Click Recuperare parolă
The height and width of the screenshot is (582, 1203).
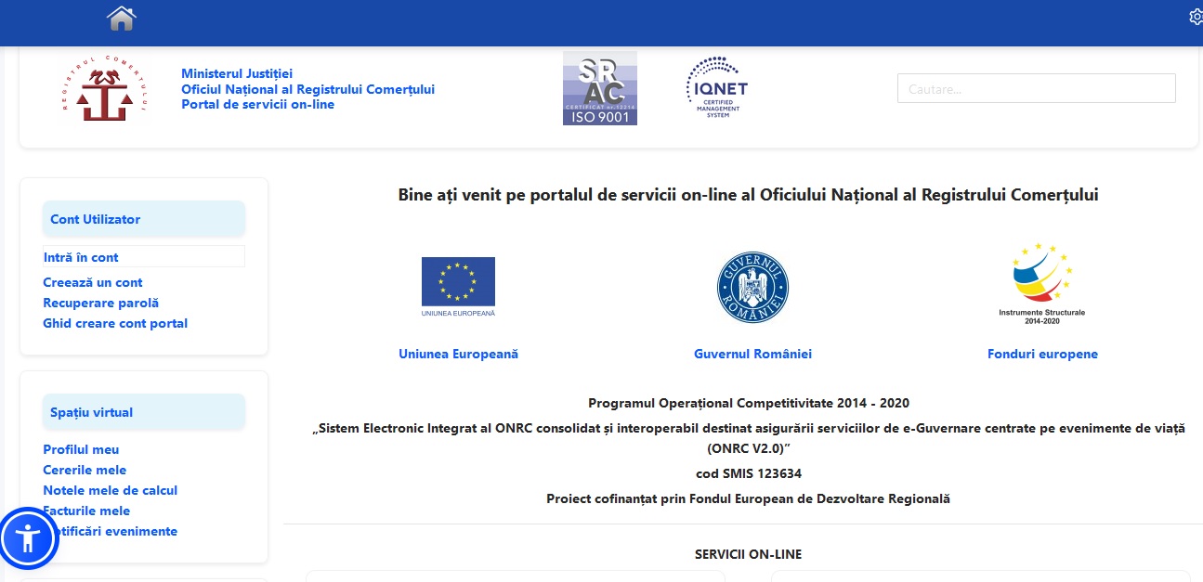(x=99, y=303)
